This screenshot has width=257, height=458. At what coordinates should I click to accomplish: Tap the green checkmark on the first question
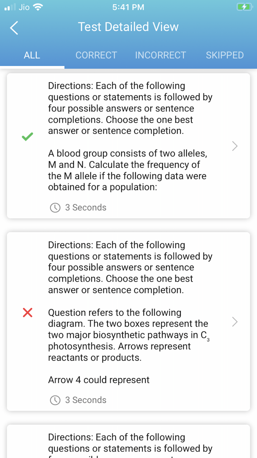[x=27, y=137]
